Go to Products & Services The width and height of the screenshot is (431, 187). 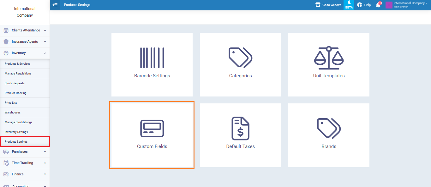[x=18, y=64]
